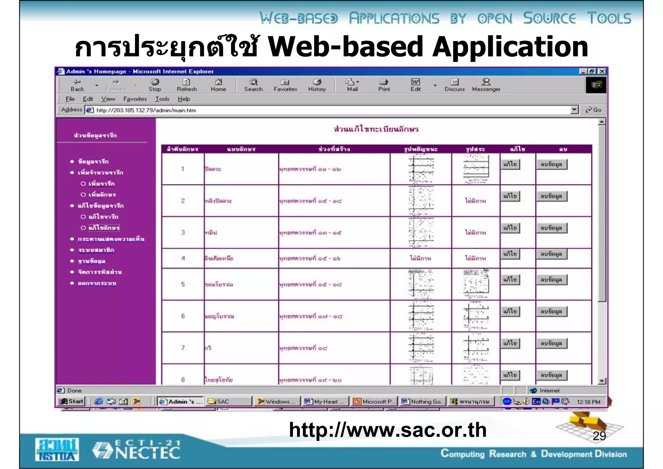Screen dimensions: 663x469
Task: Open the Help menu
Action: coord(184,99)
